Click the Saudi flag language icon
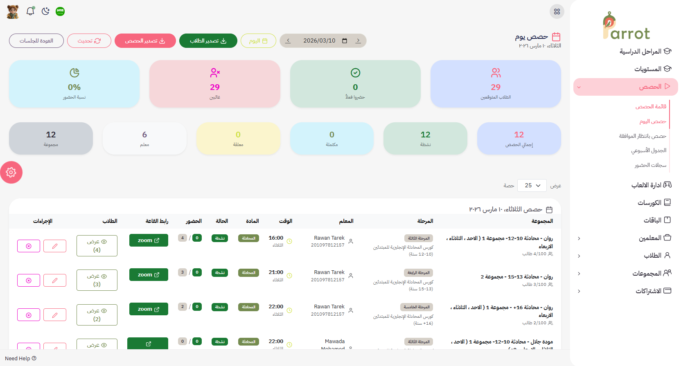The width and height of the screenshot is (681, 366). (x=60, y=11)
